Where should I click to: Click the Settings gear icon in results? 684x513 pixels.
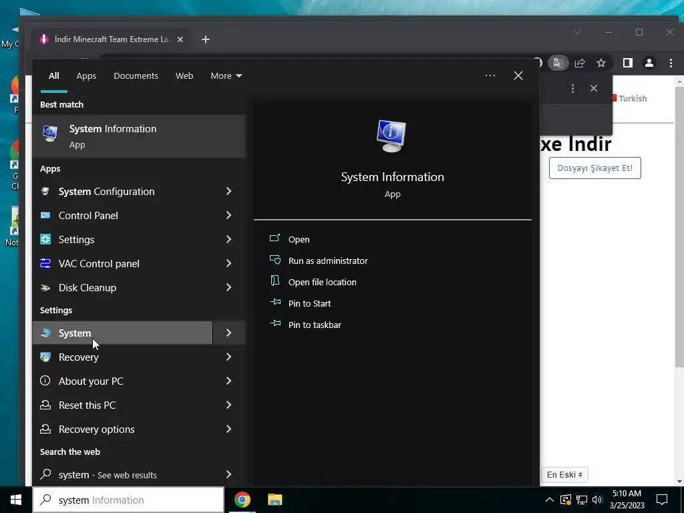click(45, 240)
